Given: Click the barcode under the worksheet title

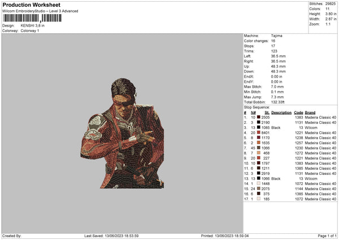Looking at the screenshot, I should tap(32, 18).
